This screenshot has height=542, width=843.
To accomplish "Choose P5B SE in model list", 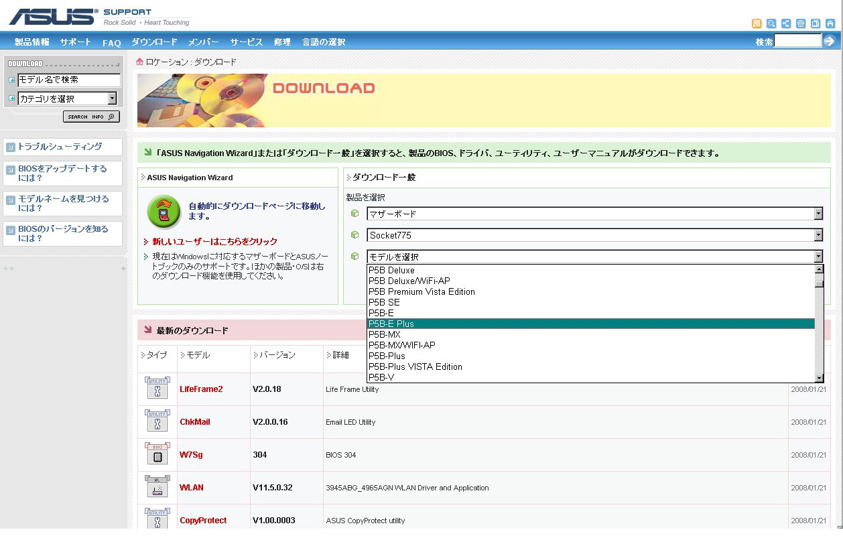I will pyautogui.click(x=591, y=302).
